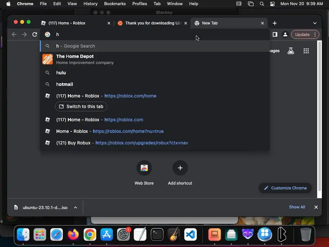Select the hulu search suggestion
This screenshot has width=329, height=247.
pos(155,73)
